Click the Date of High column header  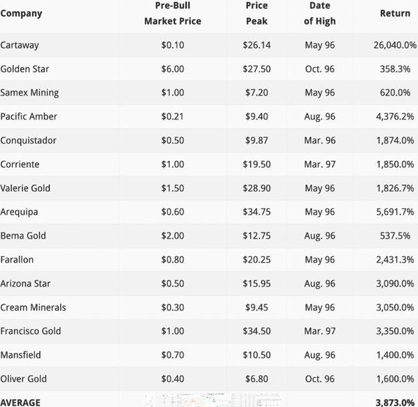(319, 13)
